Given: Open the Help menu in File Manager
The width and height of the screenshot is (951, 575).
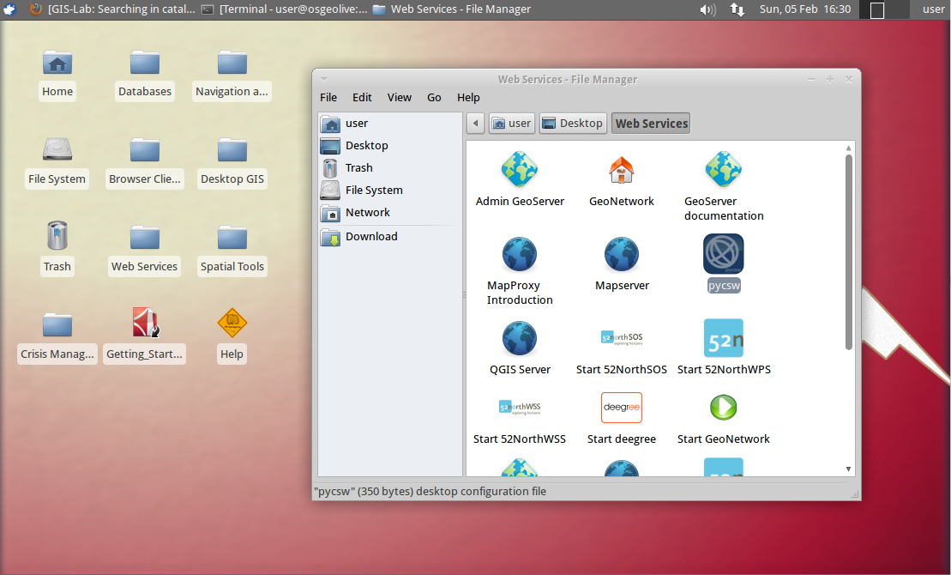Looking at the screenshot, I should pos(468,97).
